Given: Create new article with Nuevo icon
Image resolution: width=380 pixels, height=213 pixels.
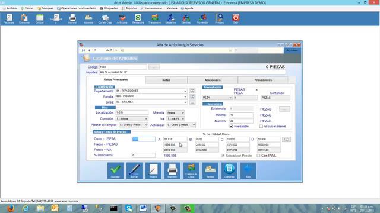Looking at the screenshot, I should (x=153, y=170).
